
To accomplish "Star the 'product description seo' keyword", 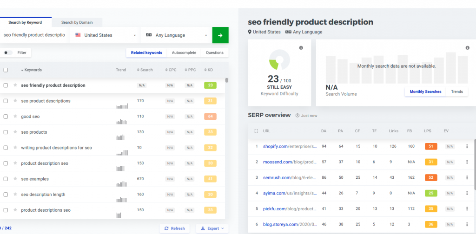I will (15, 163).
